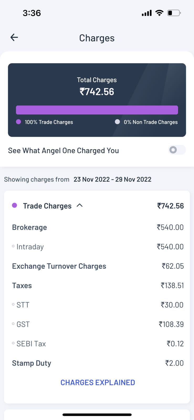194x420 pixels.
Task: Click the 3:36 clock in status bar
Action: (32, 13)
